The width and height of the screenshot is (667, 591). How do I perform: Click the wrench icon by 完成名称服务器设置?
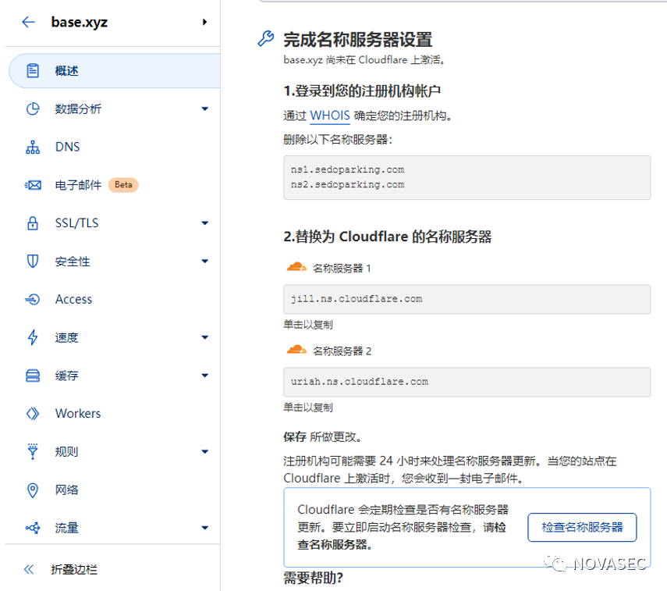(266, 39)
